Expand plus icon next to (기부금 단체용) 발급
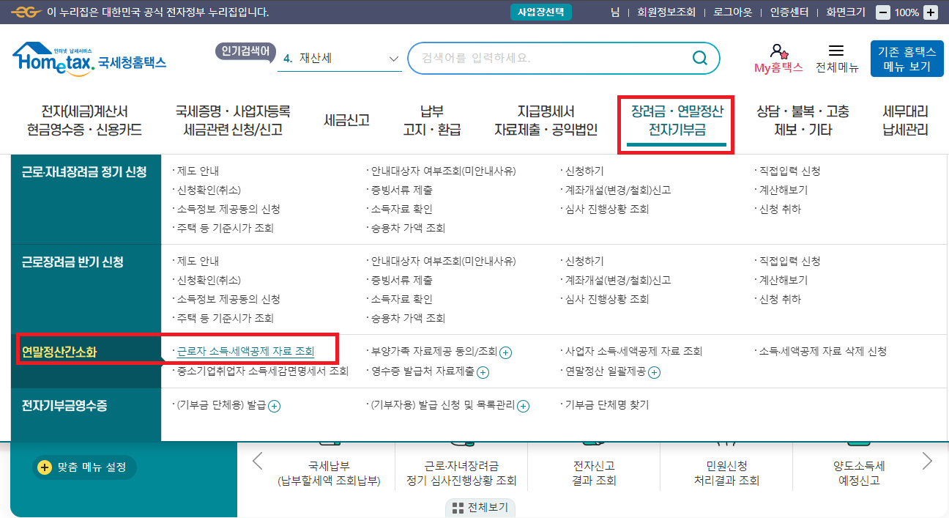 [x=275, y=406]
